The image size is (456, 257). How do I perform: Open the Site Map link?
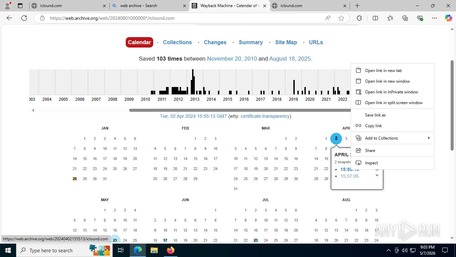(x=286, y=42)
